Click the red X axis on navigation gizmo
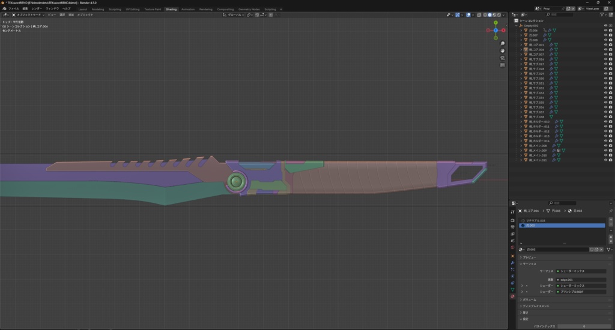Screen dimensions: 615x330 504,30
